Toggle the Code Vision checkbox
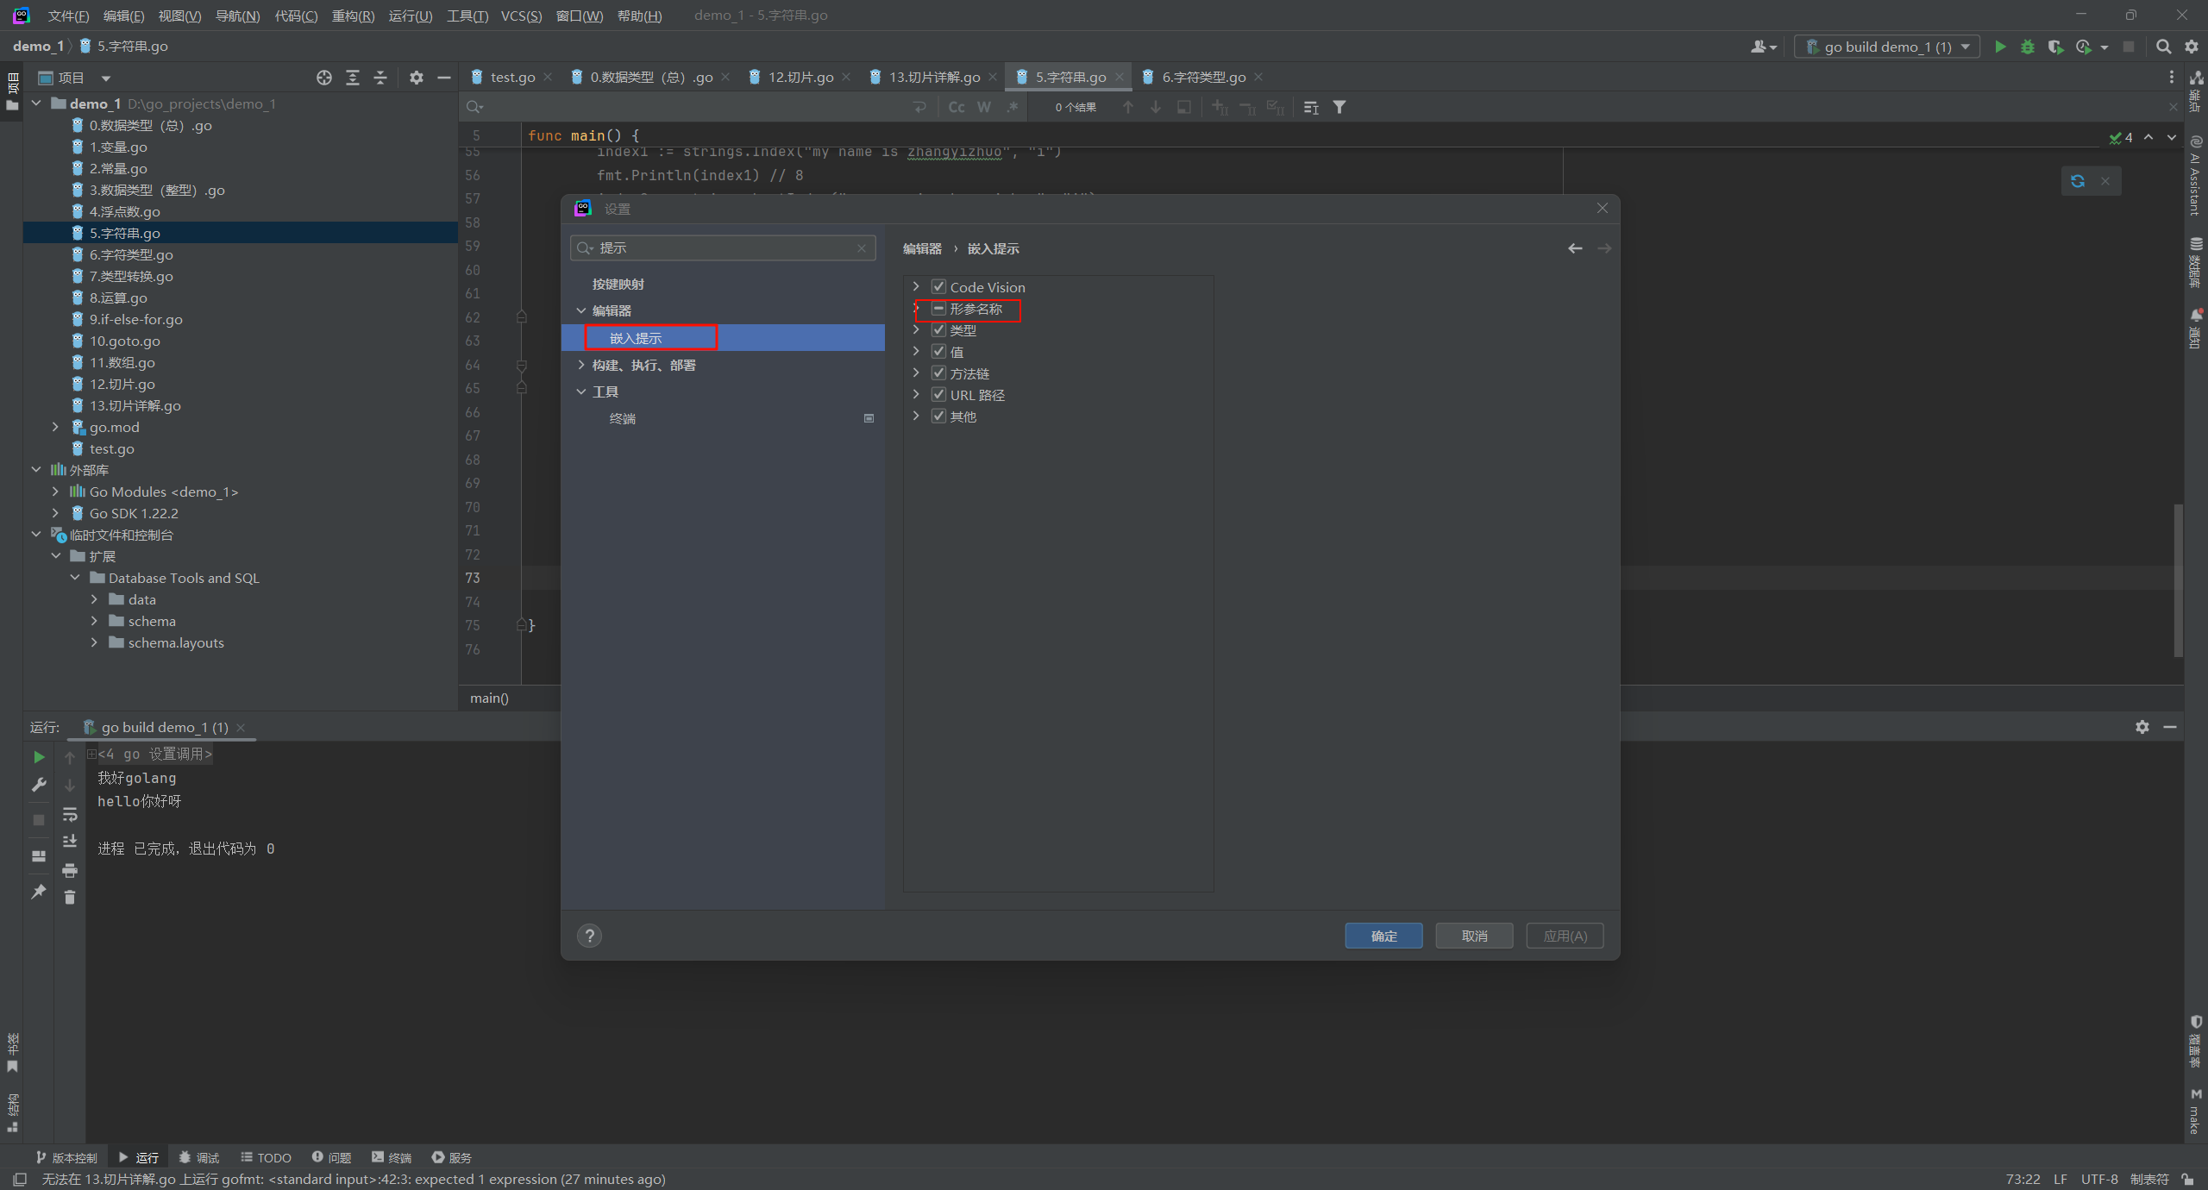The image size is (2208, 1190). tap(939, 287)
